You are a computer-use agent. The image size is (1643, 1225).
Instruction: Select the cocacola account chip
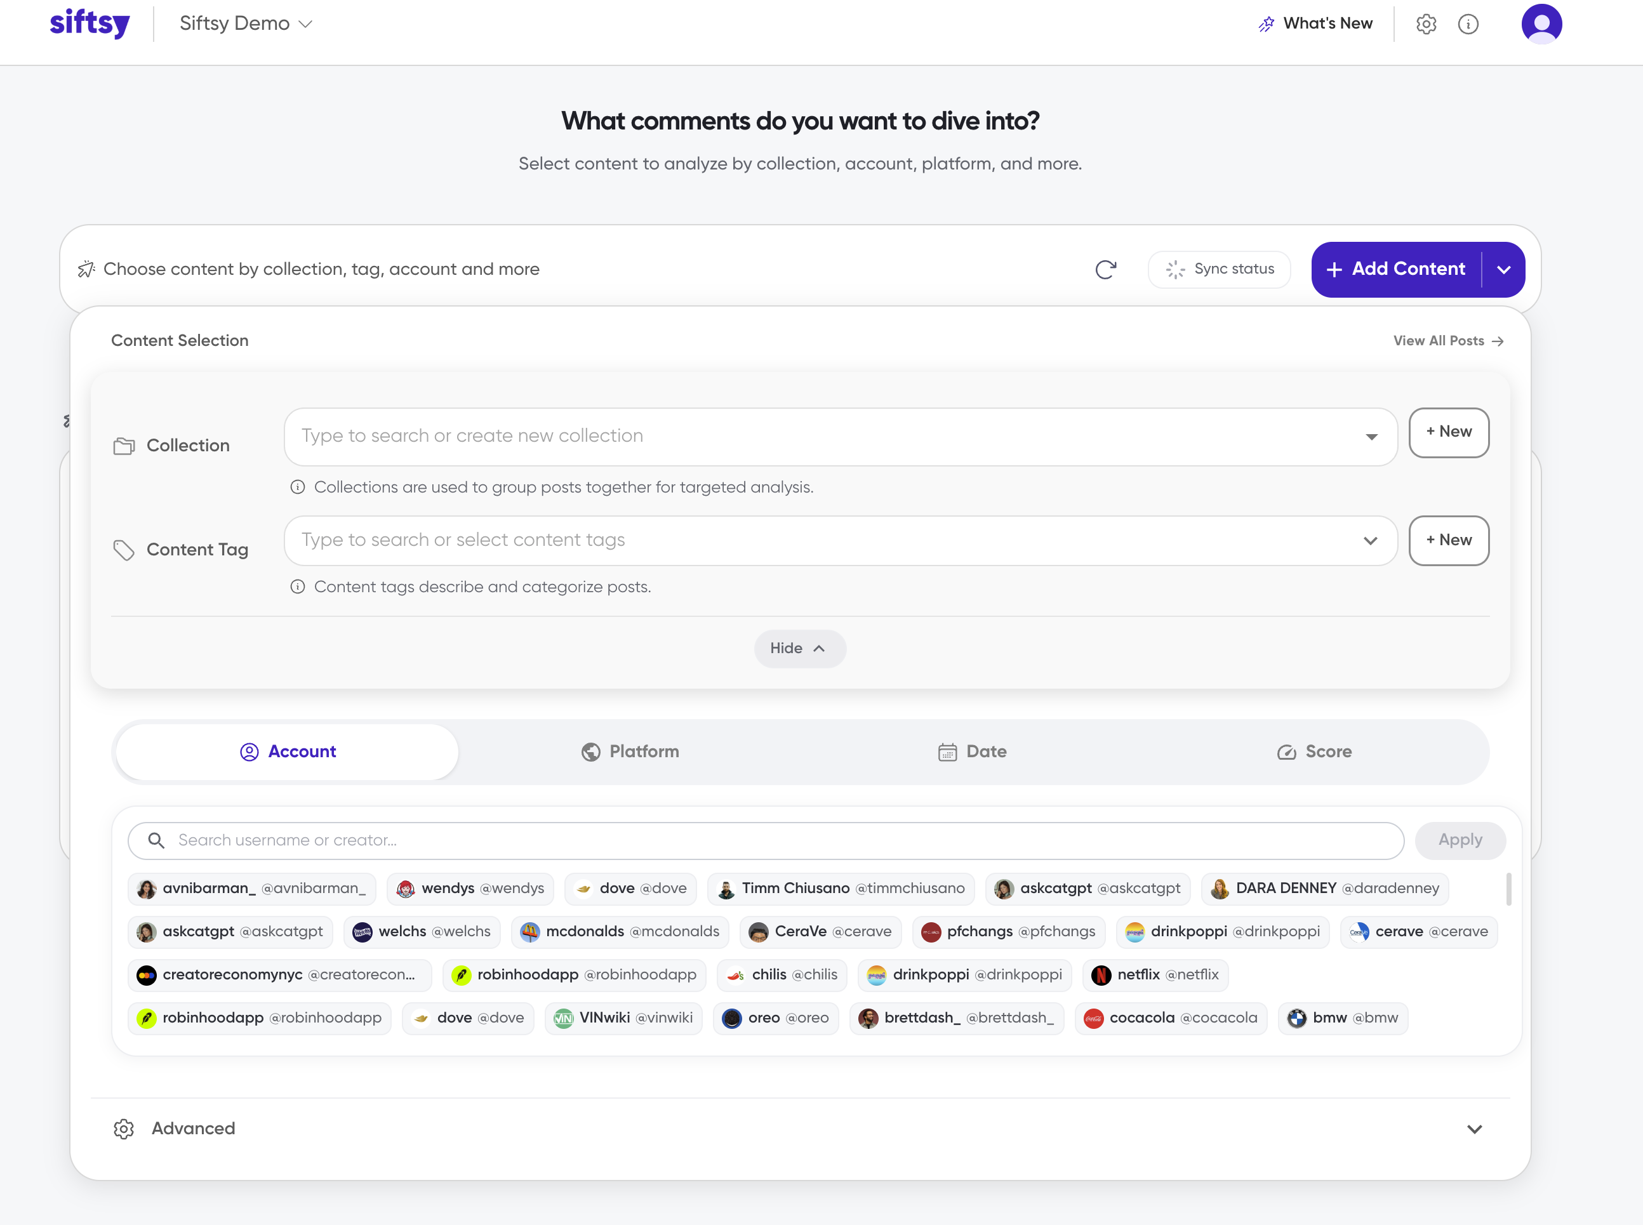pos(1171,1018)
